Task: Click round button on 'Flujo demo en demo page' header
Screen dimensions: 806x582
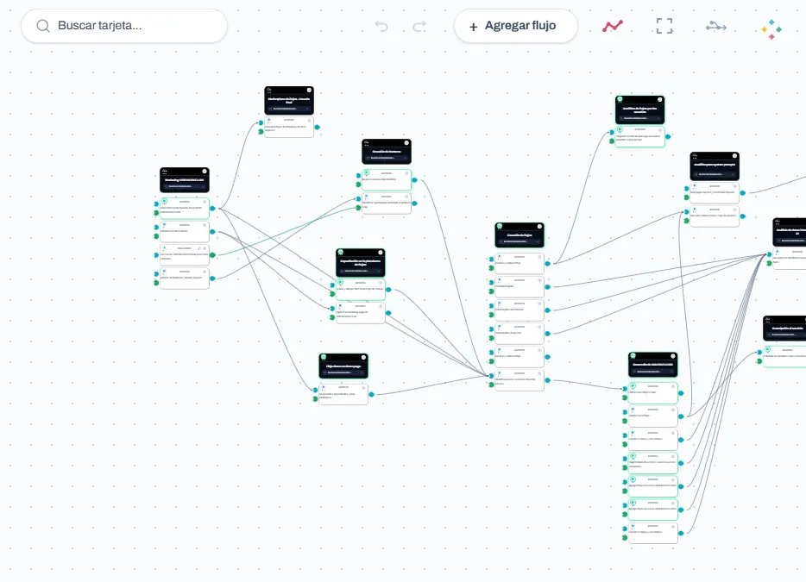Action: coord(363,357)
